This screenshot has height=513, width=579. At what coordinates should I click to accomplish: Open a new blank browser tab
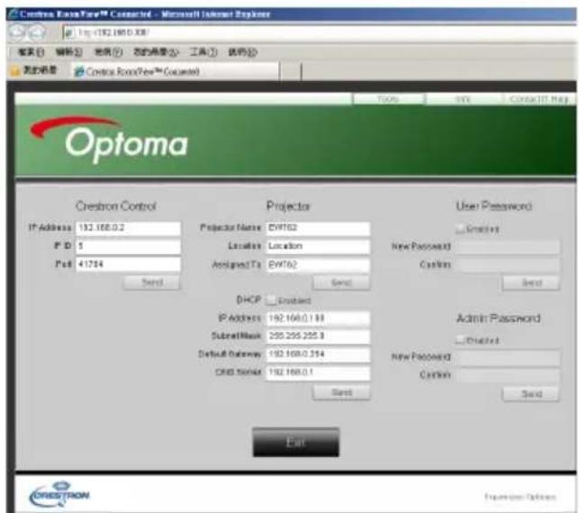291,71
